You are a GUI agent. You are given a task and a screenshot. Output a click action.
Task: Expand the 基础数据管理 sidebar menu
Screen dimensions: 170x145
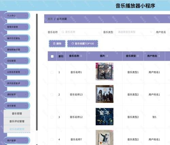point(17,49)
